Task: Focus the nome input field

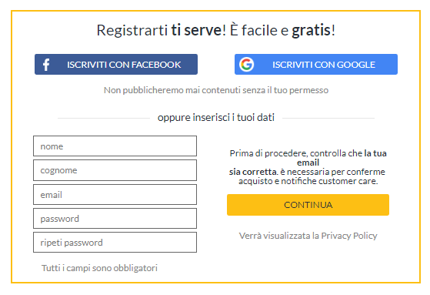Action: (115, 146)
